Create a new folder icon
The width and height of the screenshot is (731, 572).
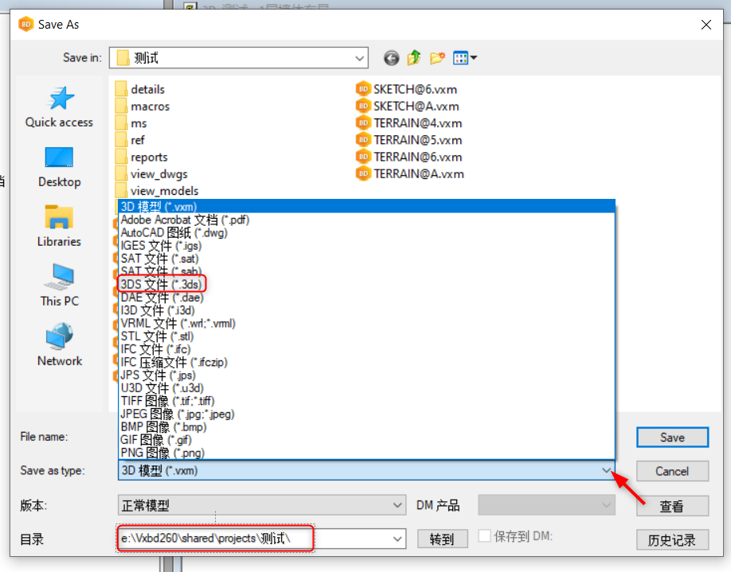point(437,58)
